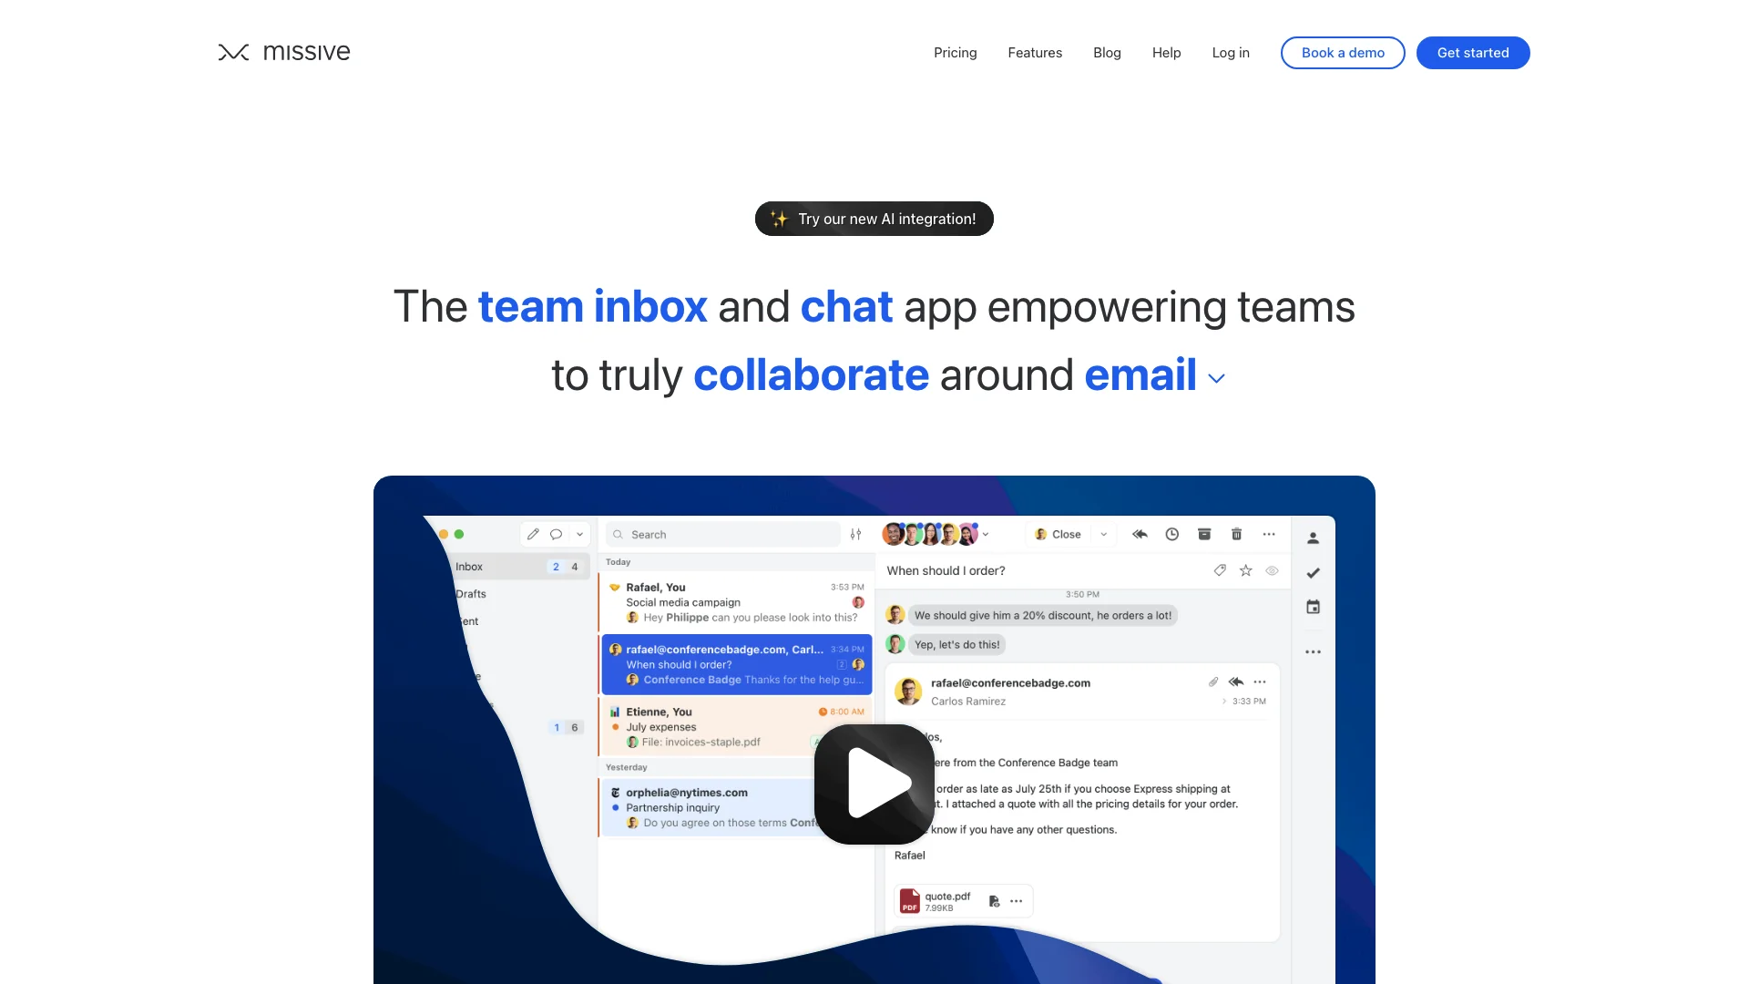
Task: Click the eye/preview icon on email
Action: (x=1270, y=569)
